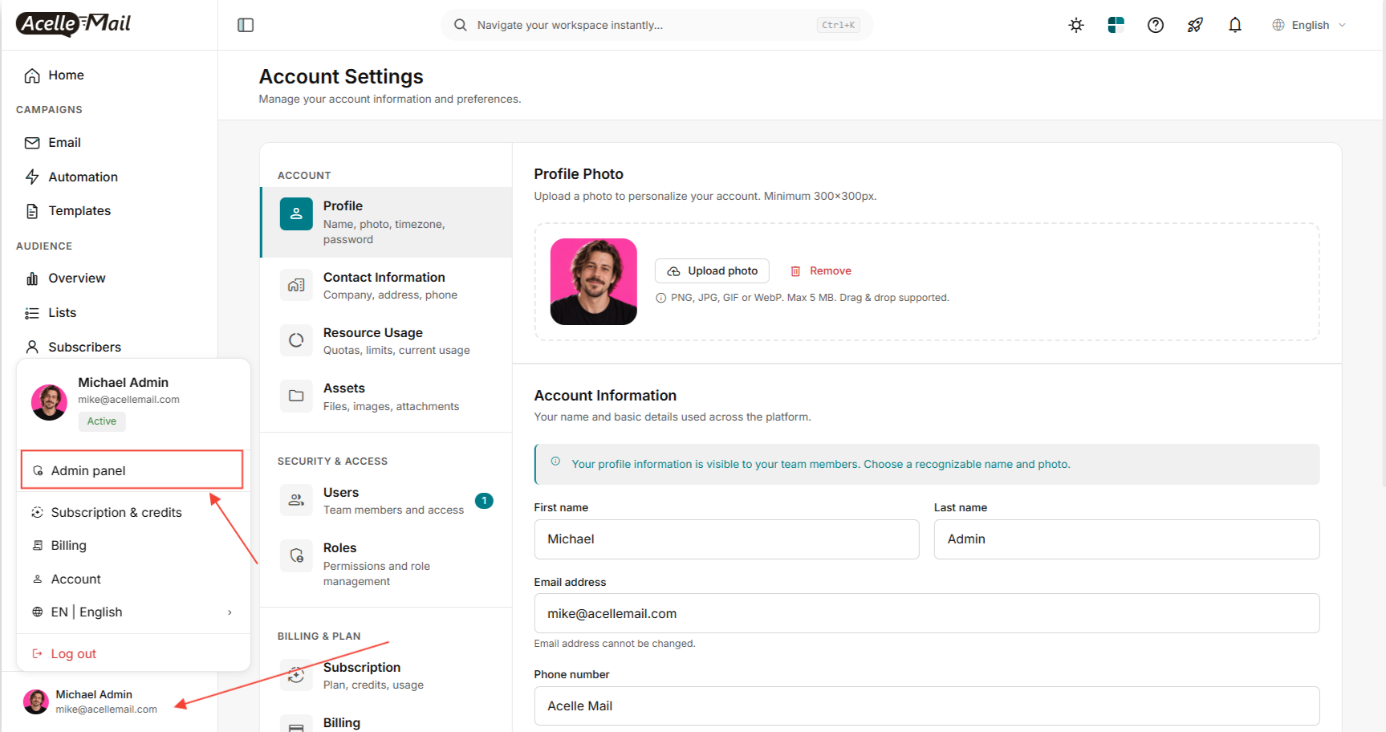The image size is (1386, 732).
Task: Click the Subscription section icon
Action: (296, 675)
